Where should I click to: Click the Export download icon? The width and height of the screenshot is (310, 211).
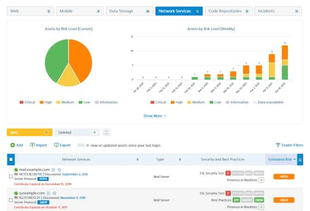tap(56, 145)
